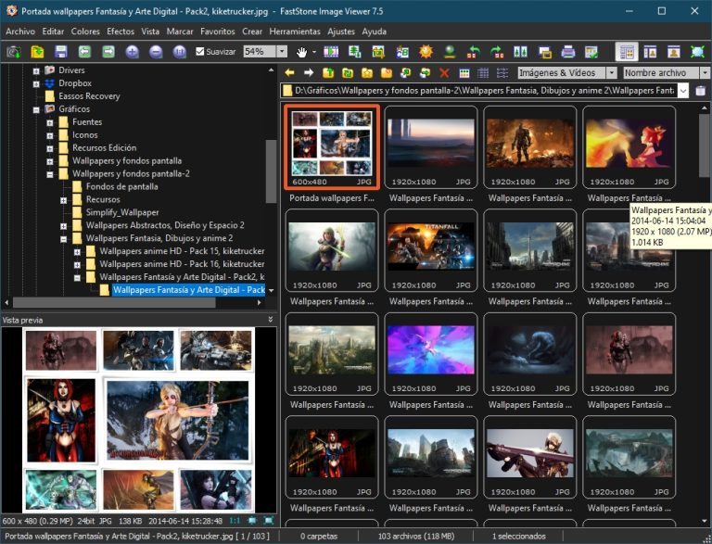Switch to details view icon
This screenshot has width=712, height=544.
pos(483,72)
